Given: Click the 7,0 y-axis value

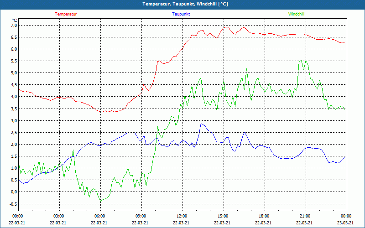Looking at the screenshot, I should [x=14, y=25].
